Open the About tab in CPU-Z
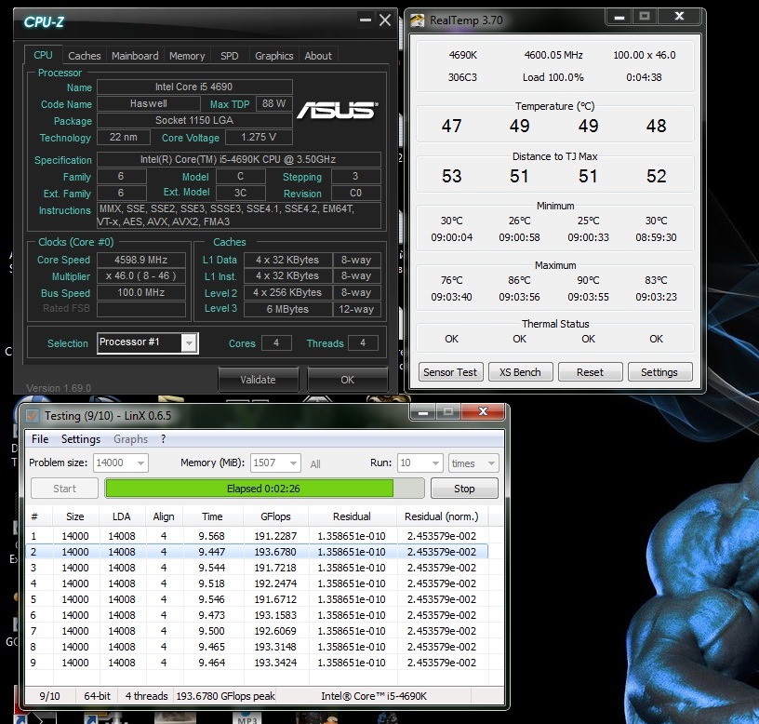759x724 pixels. [x=318, y=56]
